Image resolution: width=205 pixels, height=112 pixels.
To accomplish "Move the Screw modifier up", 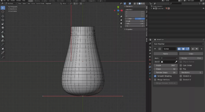I will coord(193,49).
